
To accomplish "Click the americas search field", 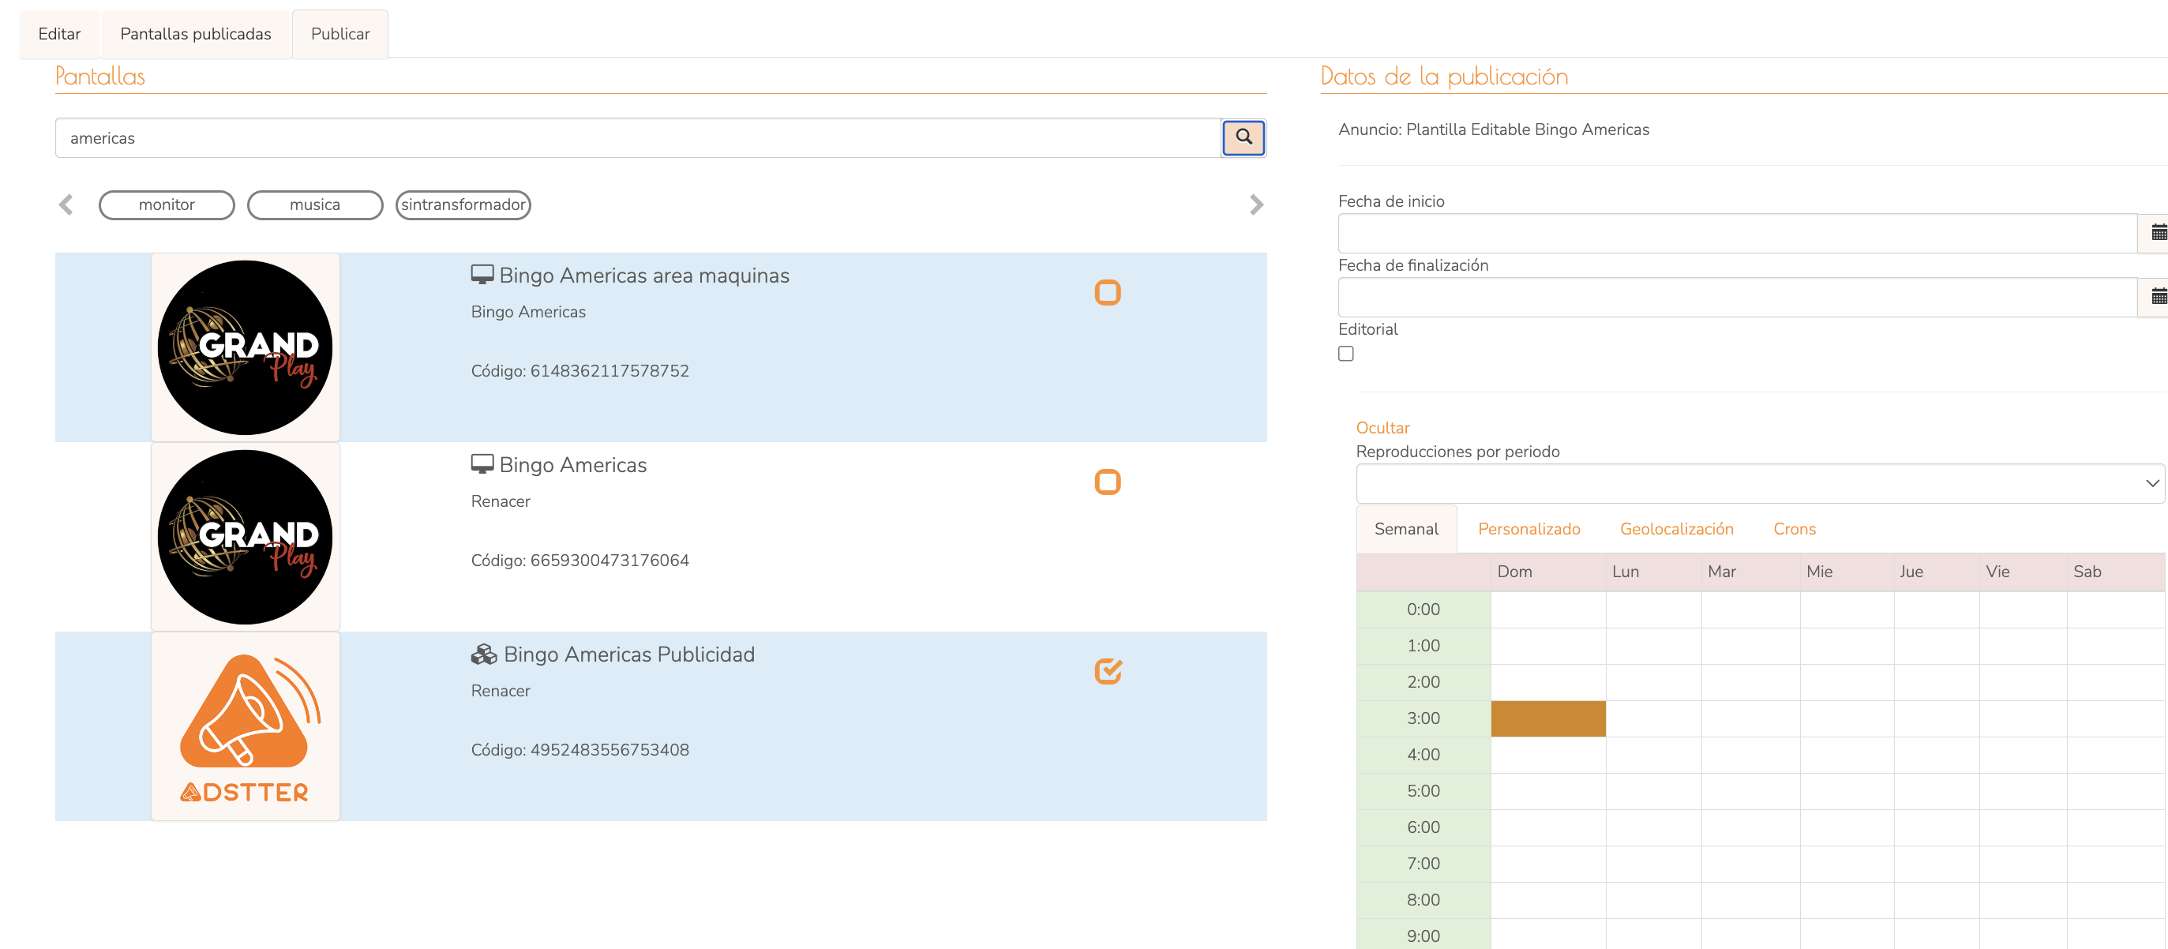I will (638, 138).
